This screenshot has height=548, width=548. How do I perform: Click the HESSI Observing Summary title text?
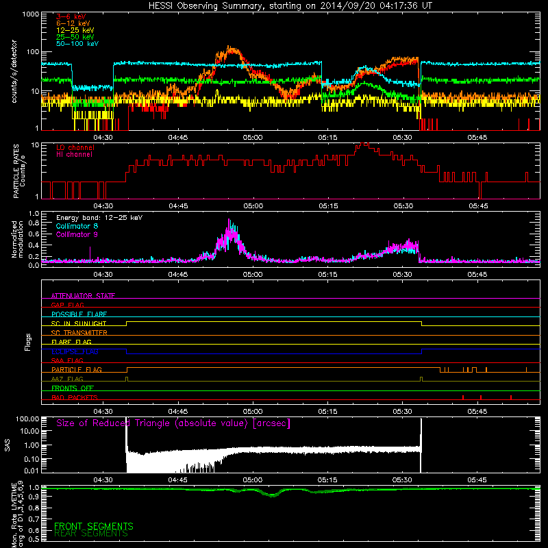(x=290, y=6)
